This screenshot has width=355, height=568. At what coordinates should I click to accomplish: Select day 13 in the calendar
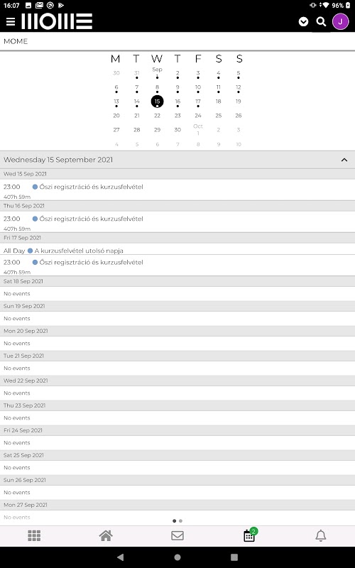click(116, 102)
